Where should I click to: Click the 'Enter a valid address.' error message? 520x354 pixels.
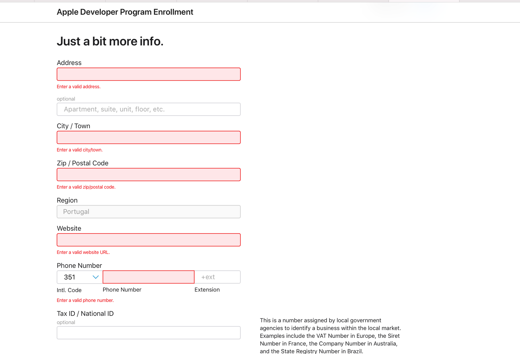pyautogui.click(x=79, y=87)
